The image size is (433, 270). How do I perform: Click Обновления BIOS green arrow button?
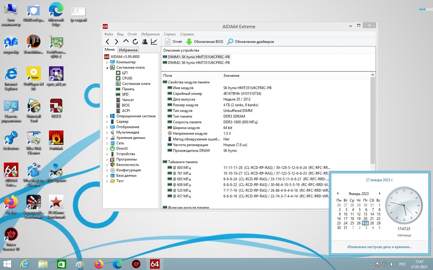pos(205,42)
